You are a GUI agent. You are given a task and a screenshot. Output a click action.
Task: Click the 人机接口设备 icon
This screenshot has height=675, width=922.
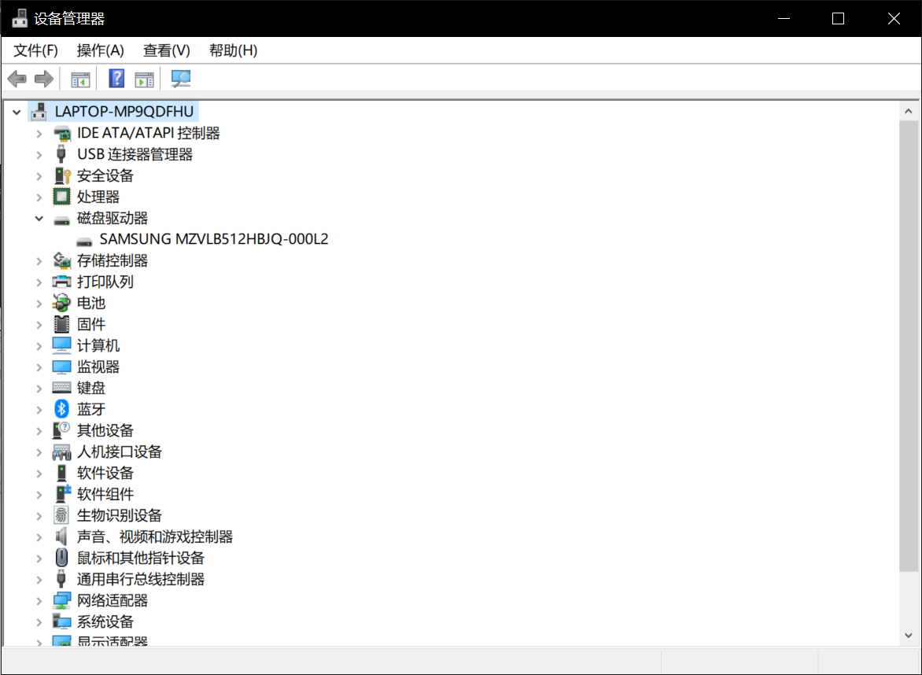(x=61, y=452)
